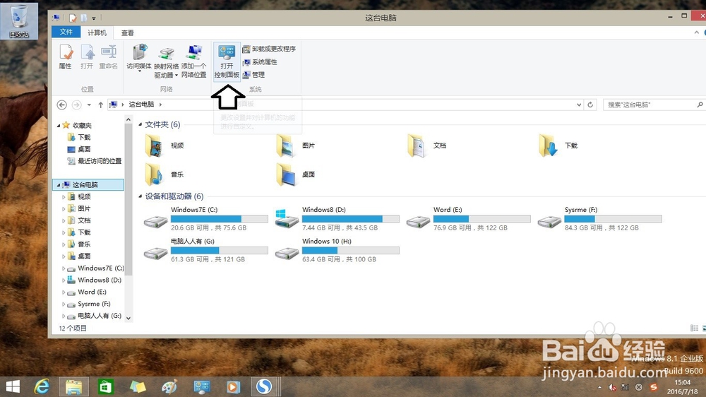
Task: Switch to the View (查看) tab
Action: pyautogui.click(x=127, y=33)
